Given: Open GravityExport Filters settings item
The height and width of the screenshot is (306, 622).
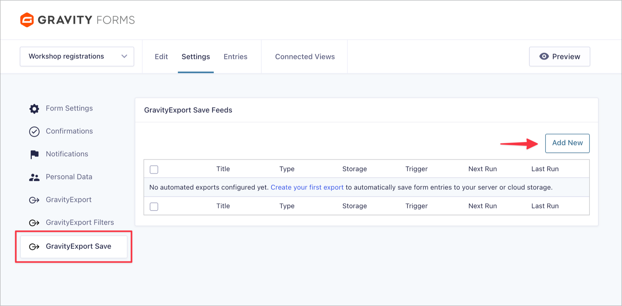Looking at the screenshot, I should point(80,222).
